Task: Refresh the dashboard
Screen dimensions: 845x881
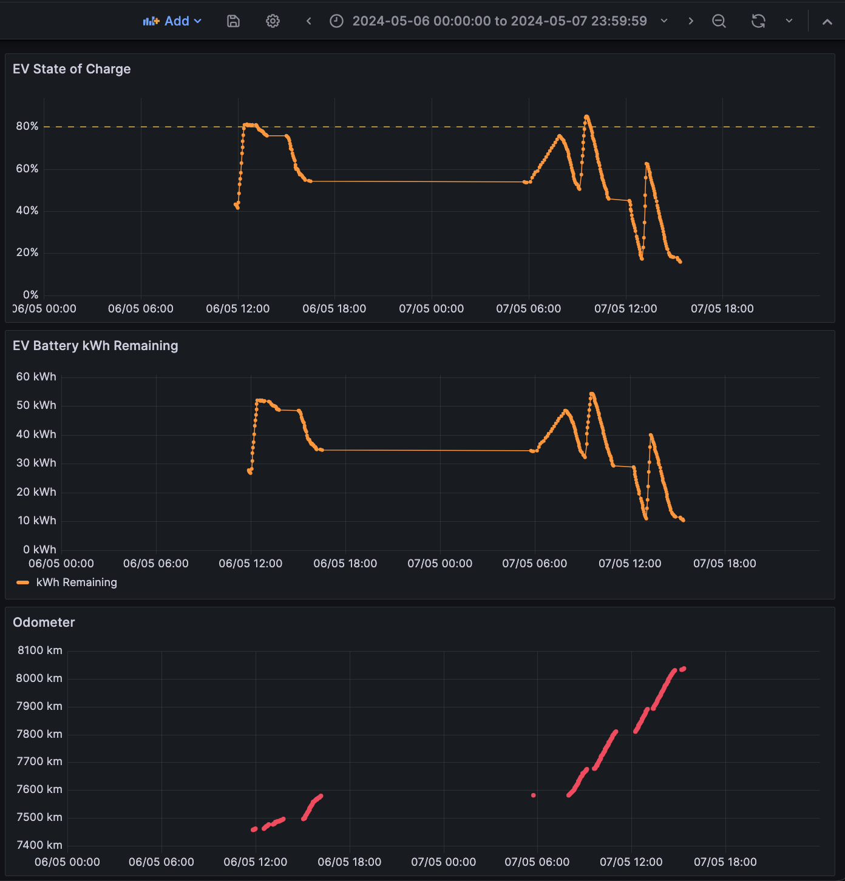Action: [758, 21]
